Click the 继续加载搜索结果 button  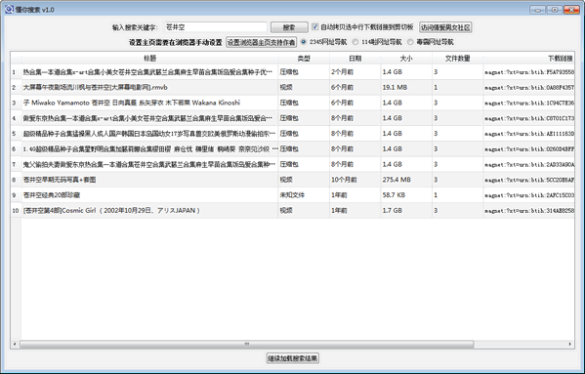point(293,358)
